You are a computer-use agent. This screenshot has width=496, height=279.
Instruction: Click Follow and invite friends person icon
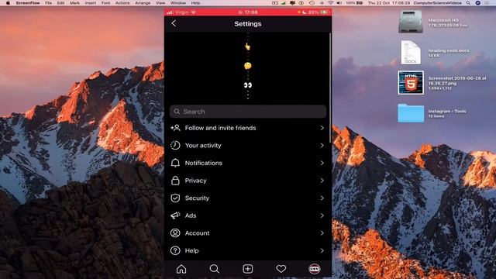(x=175, y=128)
